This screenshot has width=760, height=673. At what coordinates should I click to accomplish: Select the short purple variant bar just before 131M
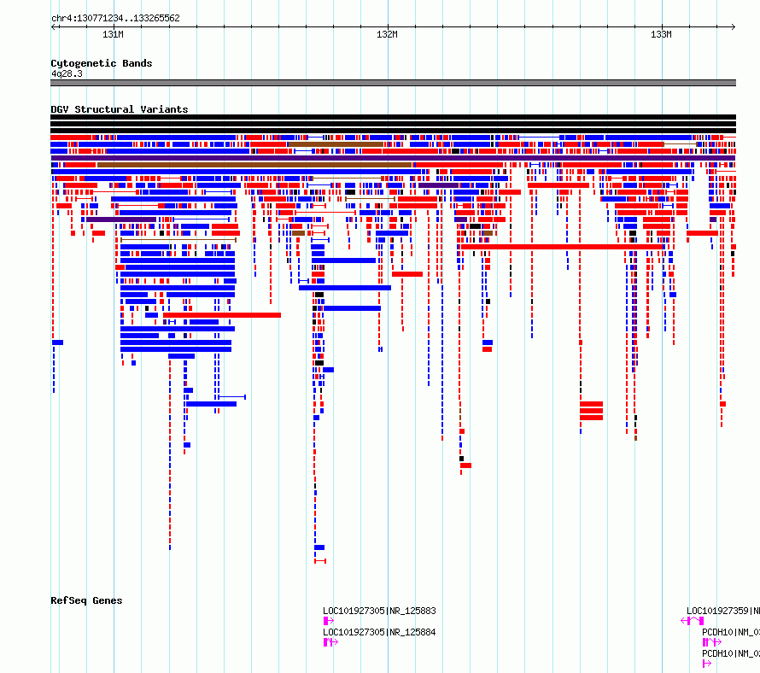[x=121, y=219]
